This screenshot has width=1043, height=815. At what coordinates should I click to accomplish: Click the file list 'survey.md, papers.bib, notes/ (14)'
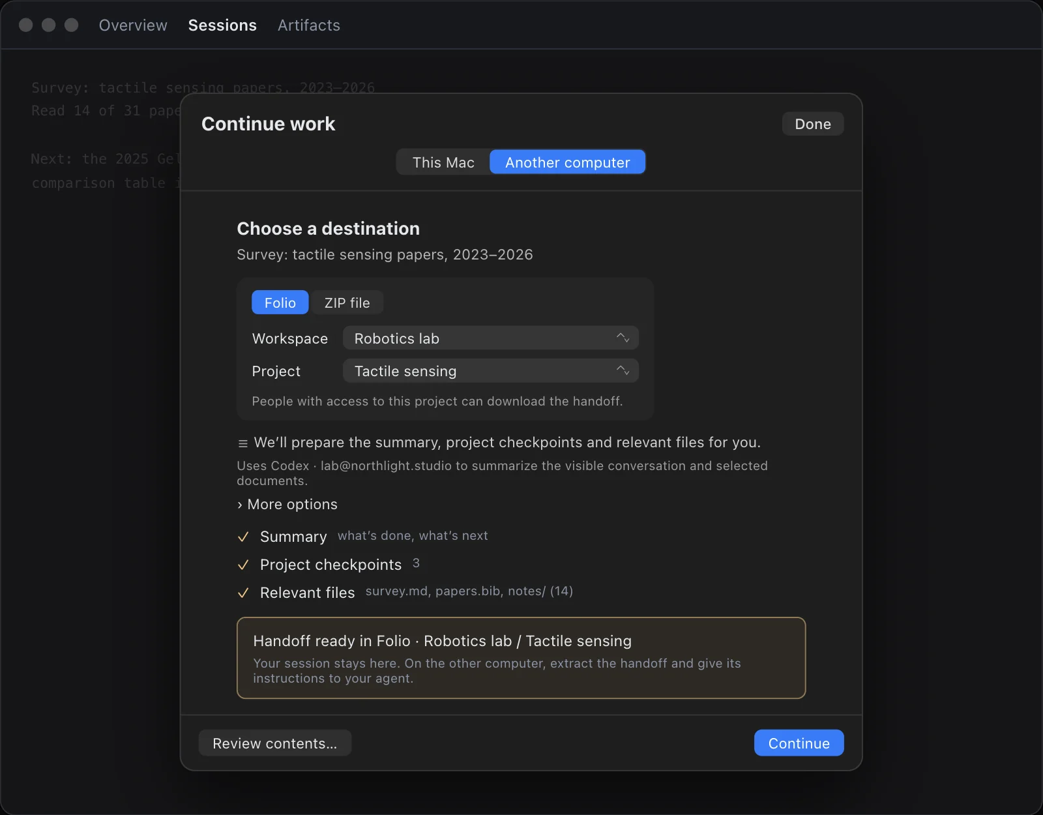click(x=469, y=591)
